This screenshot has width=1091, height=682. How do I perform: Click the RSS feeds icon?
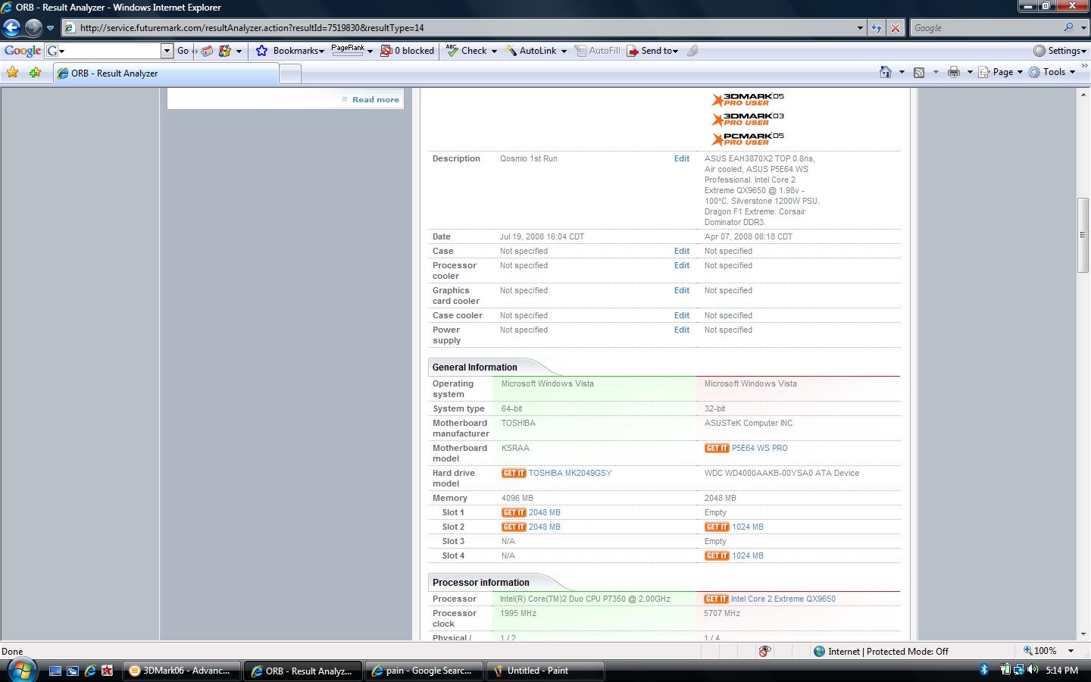[919, 72]
